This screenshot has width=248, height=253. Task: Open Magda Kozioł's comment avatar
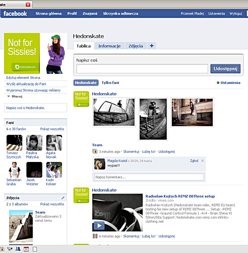[x=100, y=164]
